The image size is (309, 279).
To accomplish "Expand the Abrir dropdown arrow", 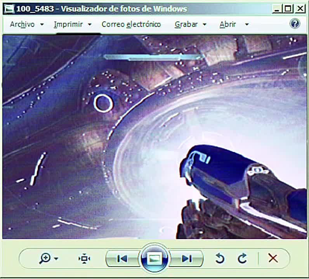I will (x=247, y=24).
